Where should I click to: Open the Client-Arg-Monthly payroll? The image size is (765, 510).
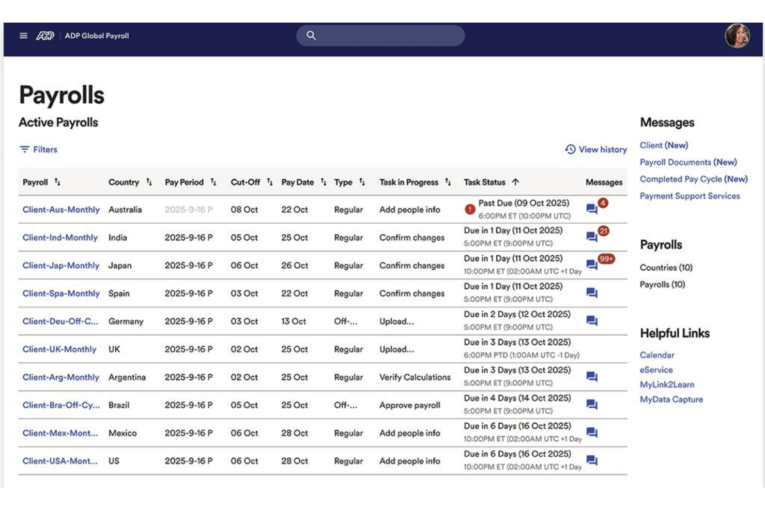pos(61,377)
